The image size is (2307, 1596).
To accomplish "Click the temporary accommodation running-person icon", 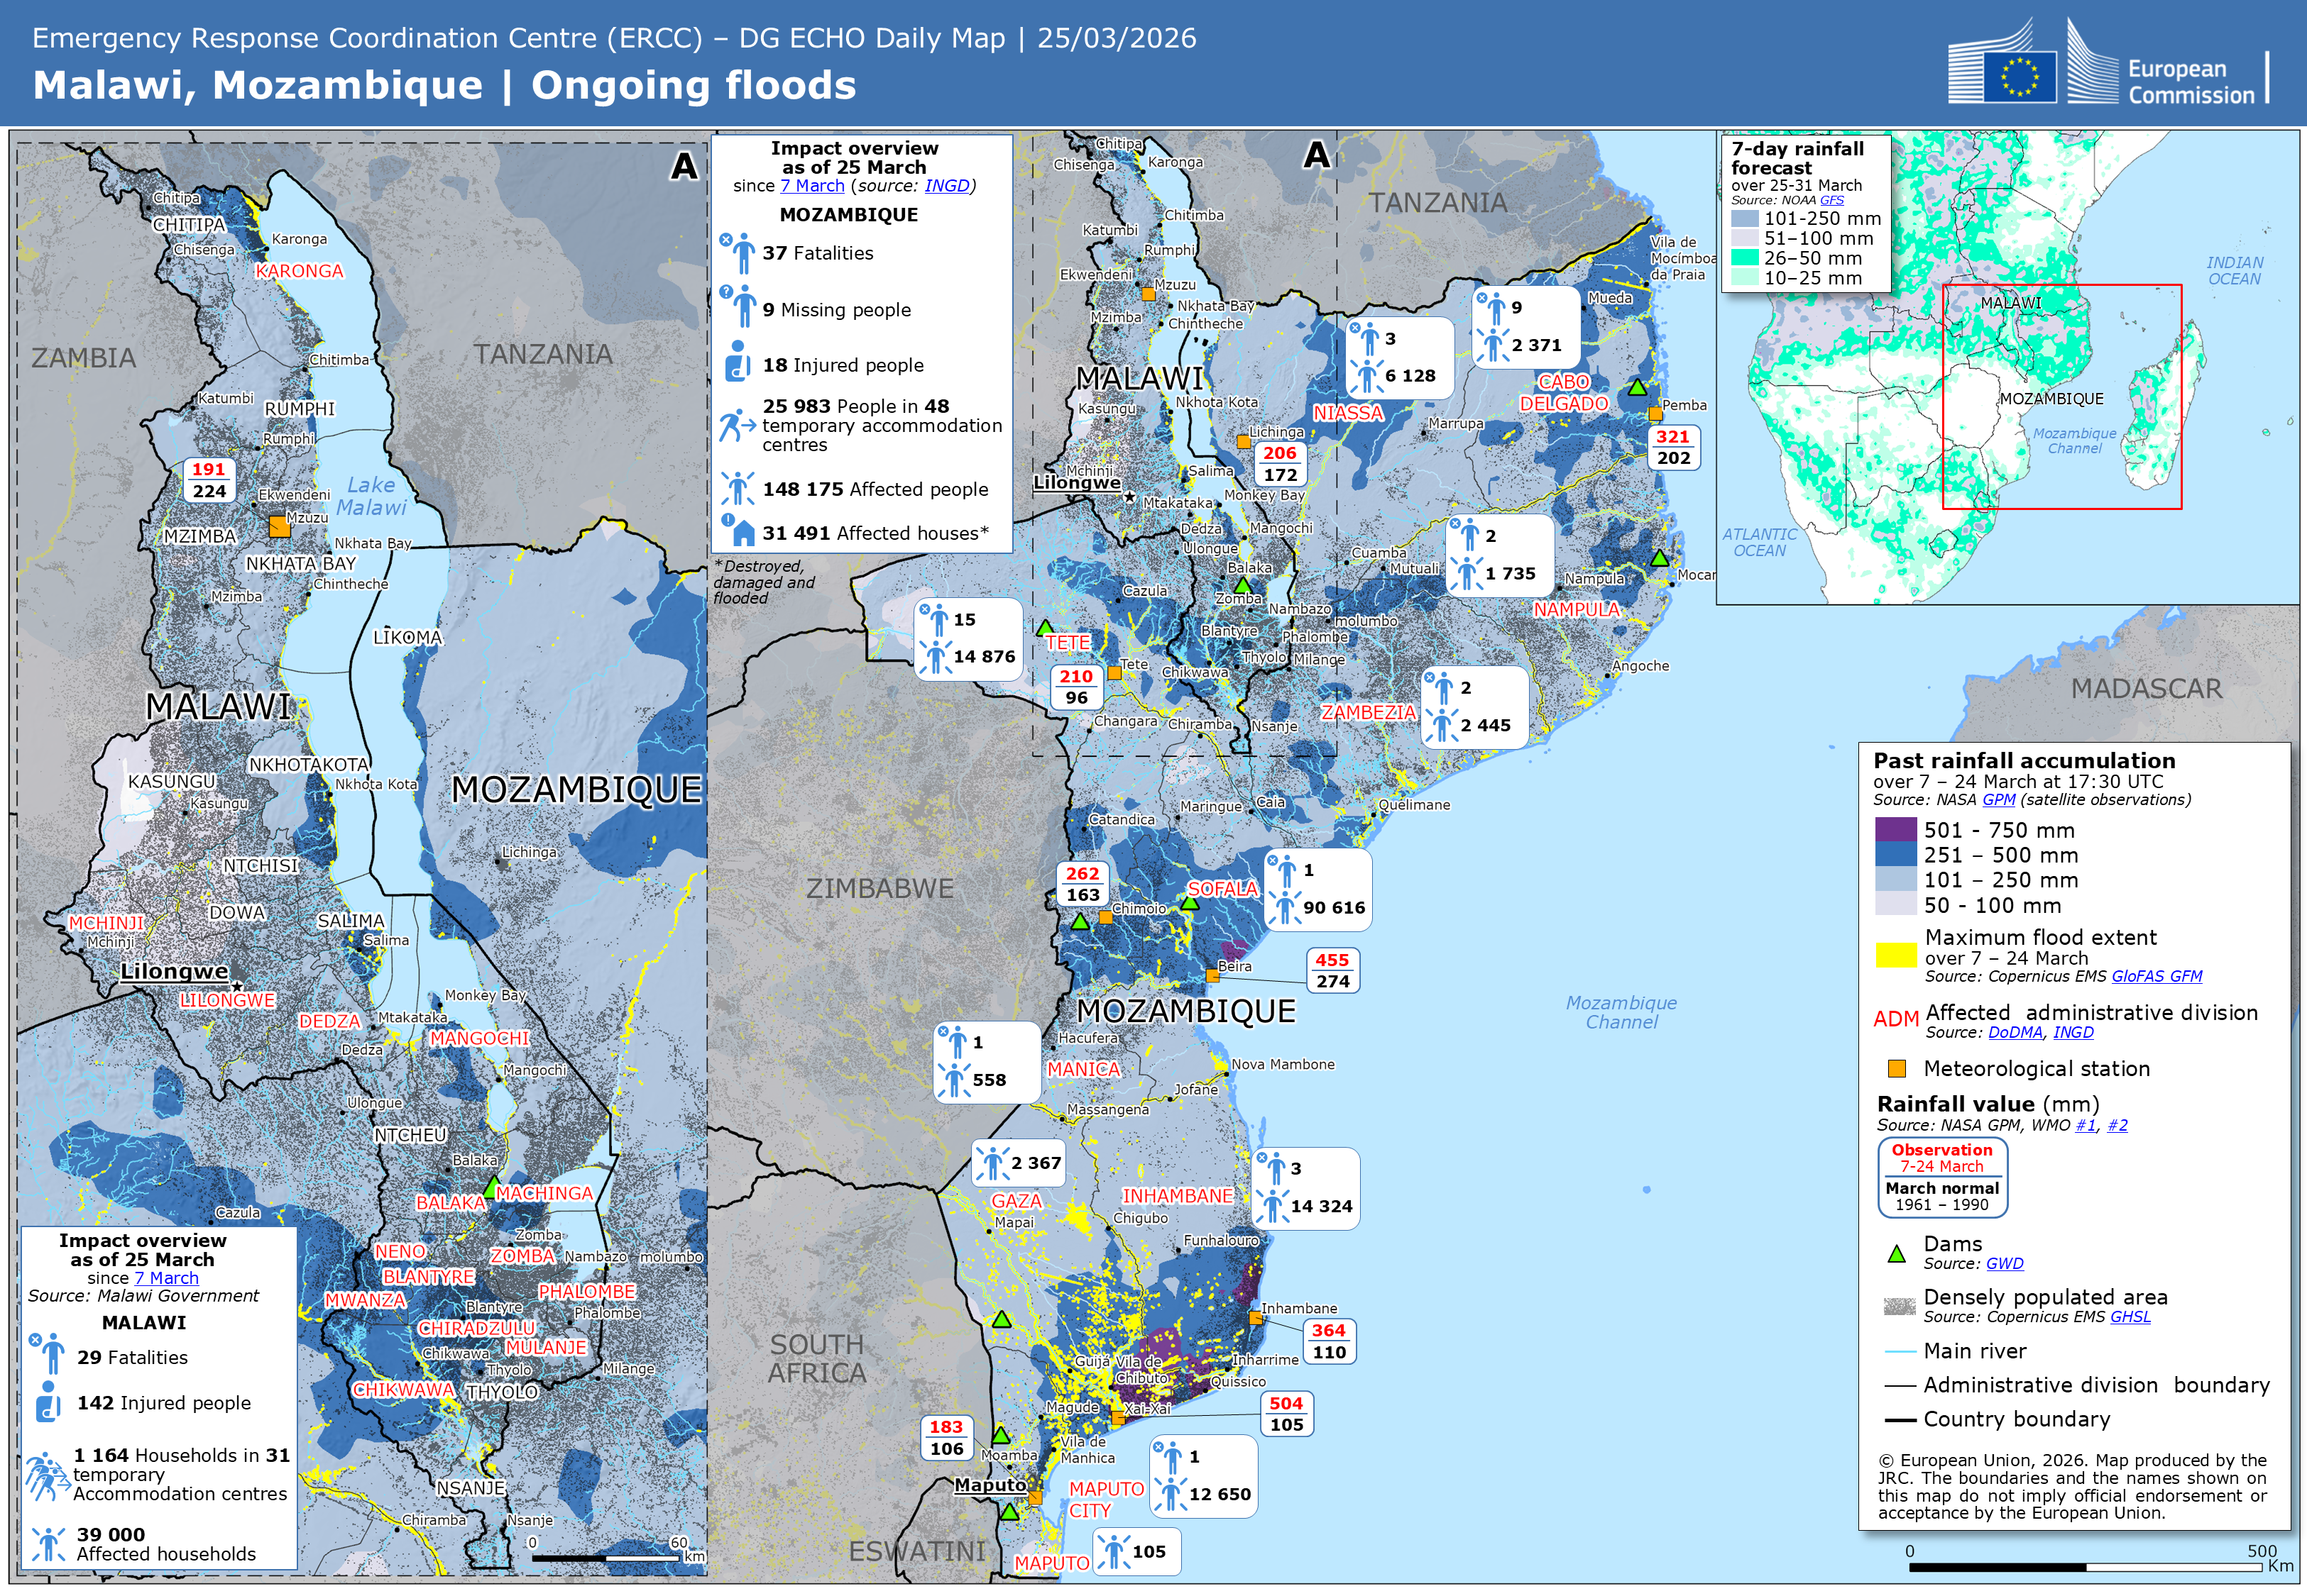I will (736, 425).
